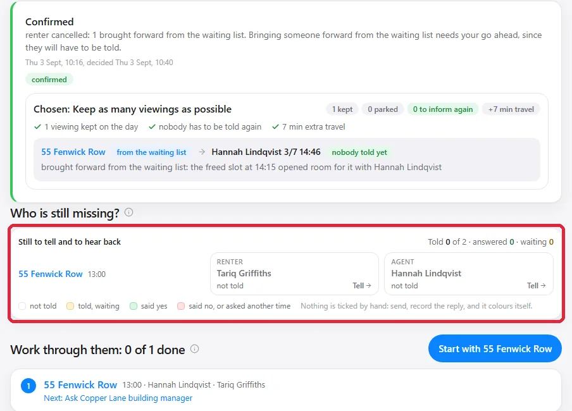Open 55 Fenwick Row link at 13:00 row
Viewport: 572px width, 411px height.
tap(51, 274)
